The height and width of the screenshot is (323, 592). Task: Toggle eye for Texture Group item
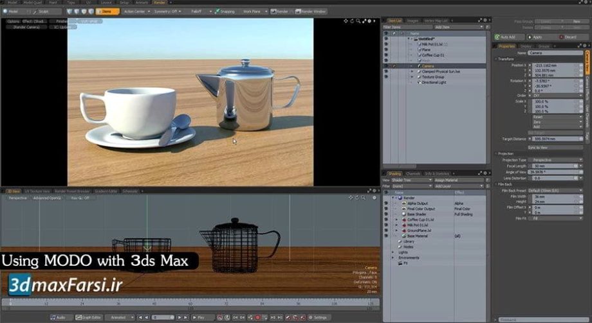pos(386,77)
